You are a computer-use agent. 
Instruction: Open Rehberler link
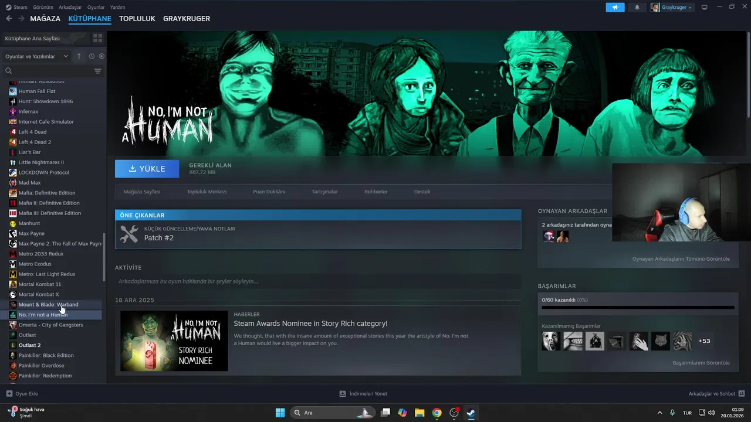(375, 192)
